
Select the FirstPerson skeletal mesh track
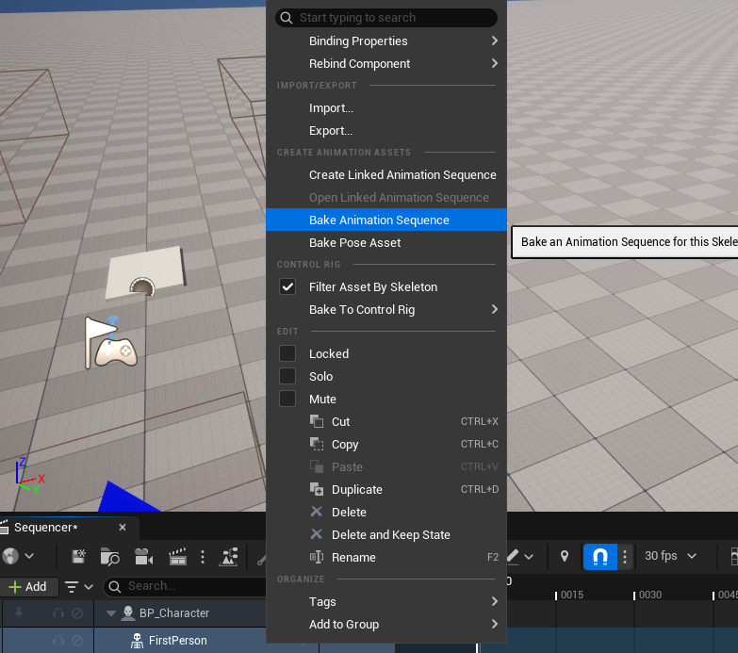[x=177, y=641]
